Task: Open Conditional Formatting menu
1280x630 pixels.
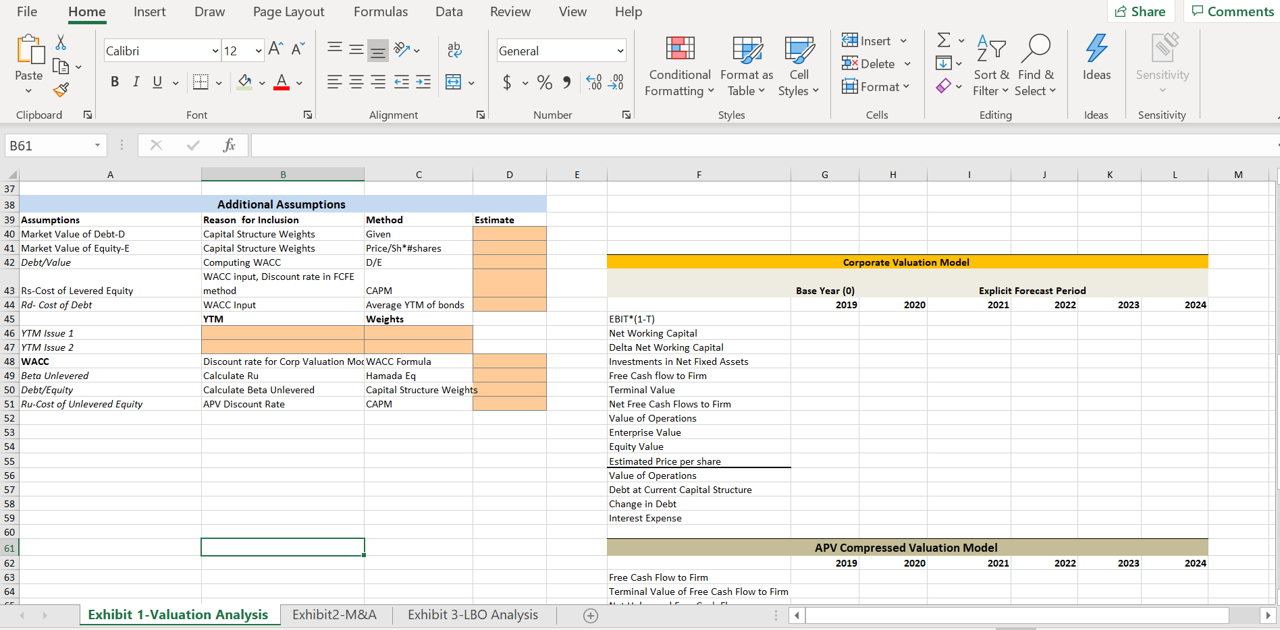Action: coord(679,66)
